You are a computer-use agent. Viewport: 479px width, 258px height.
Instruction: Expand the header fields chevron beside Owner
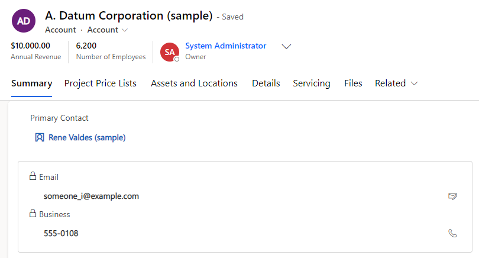click(x=286, y=47)
